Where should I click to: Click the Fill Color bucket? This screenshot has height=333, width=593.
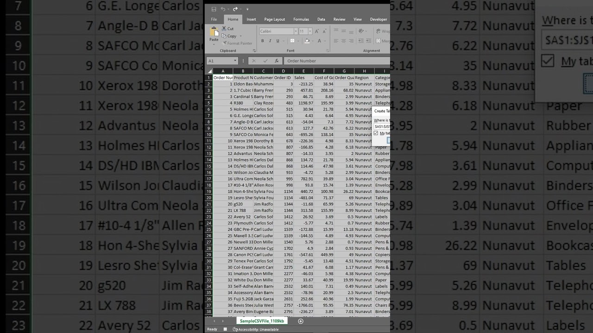[306, 41]
